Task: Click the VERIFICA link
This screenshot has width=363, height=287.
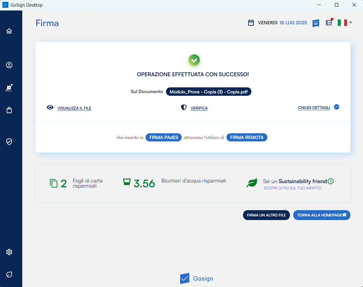Action: [199, 108]
